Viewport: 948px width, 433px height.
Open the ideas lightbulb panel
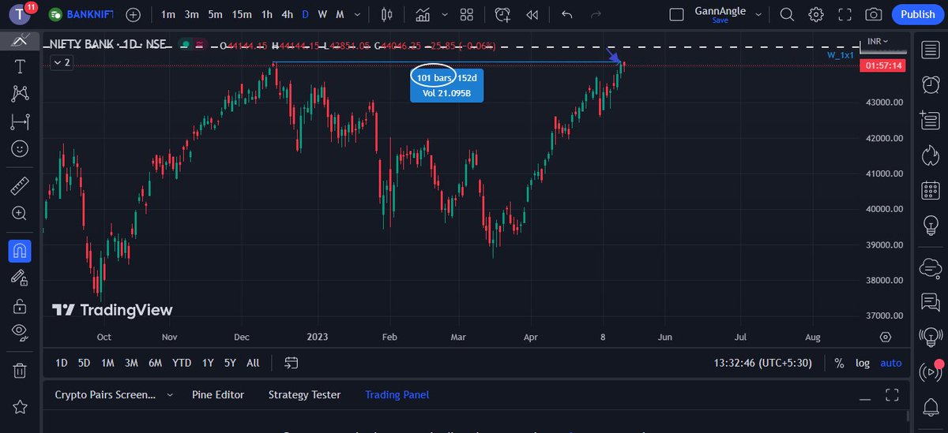[930, 226]
